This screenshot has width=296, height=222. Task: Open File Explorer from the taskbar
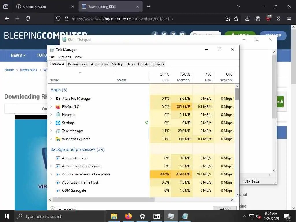click(x=114, y=216)
